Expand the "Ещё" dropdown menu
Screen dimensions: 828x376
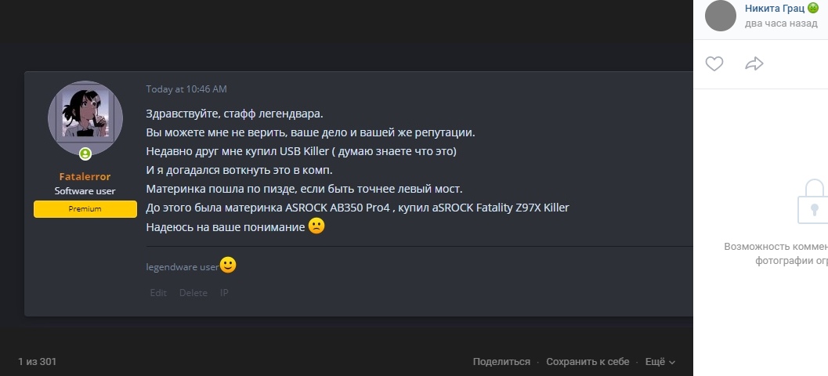click(660, 362)
